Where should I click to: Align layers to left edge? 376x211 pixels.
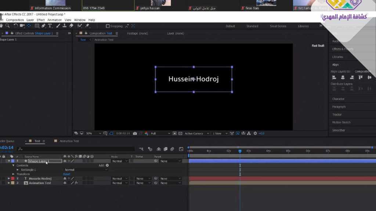click(x=334, y=78)
